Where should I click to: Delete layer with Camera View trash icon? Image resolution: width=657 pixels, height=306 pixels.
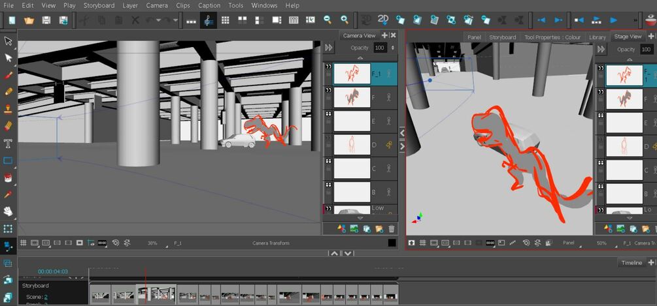(392, 228)
